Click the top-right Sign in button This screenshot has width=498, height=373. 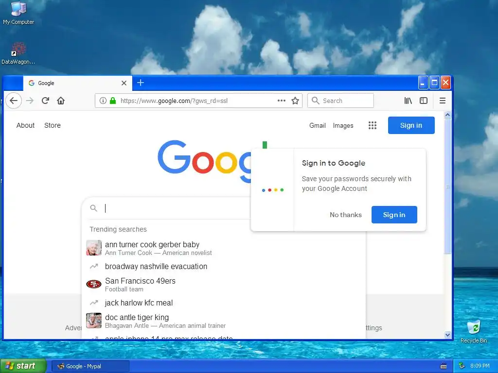click(411, 125)
